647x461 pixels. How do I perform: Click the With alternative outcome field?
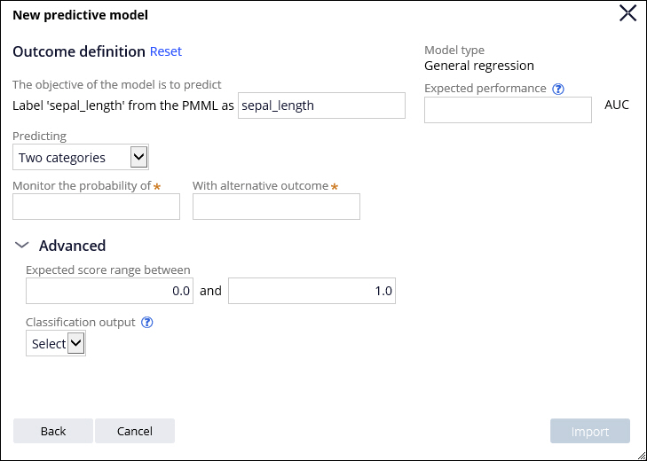pos(276,207)
